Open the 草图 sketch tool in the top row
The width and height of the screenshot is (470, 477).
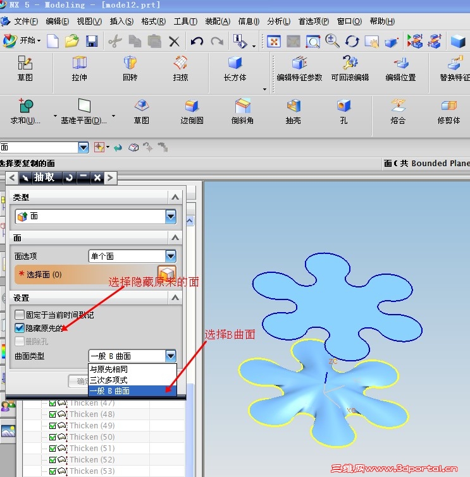coord(25,69)
